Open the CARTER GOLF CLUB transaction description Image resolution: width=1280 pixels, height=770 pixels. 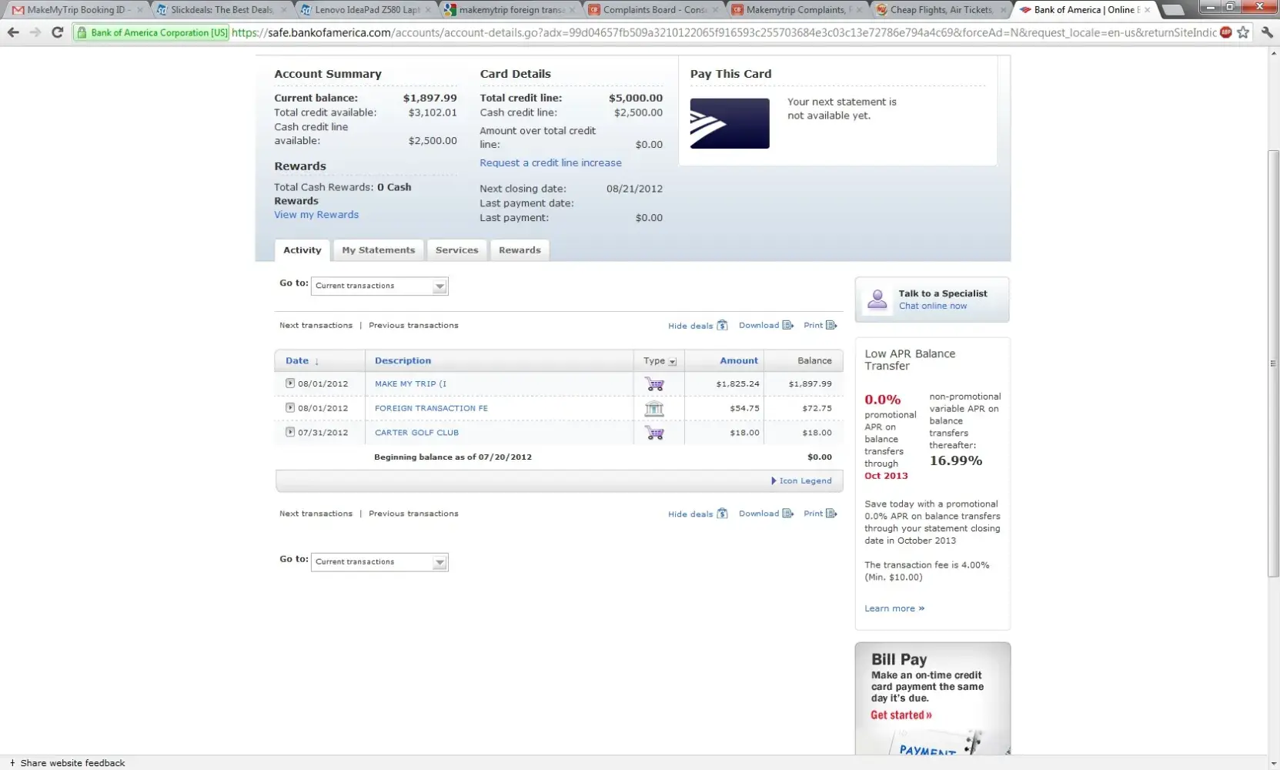click(416, 433)
